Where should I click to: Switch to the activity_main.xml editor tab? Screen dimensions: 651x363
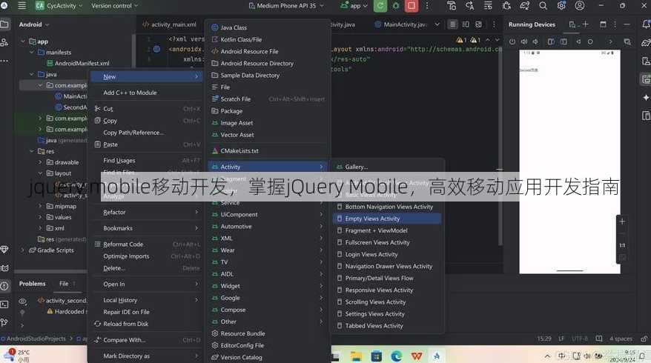click(169, 24)
